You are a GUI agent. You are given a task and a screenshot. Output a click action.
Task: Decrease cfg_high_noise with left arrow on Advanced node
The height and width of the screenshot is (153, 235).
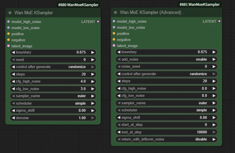(118, 88)
